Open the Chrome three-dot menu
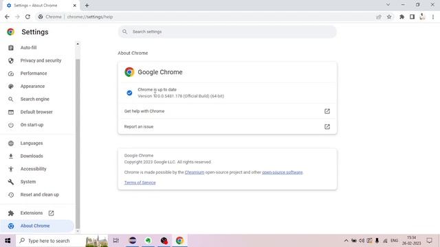 point(433,16)
